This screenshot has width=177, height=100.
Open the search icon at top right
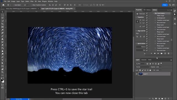170,5
